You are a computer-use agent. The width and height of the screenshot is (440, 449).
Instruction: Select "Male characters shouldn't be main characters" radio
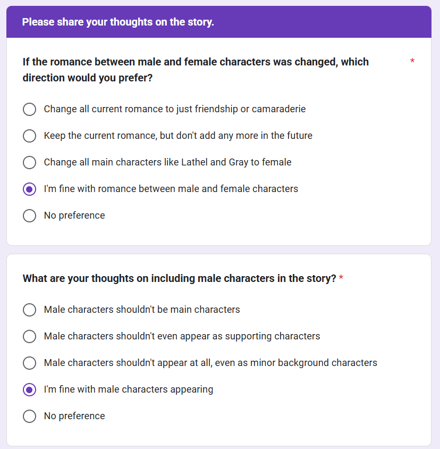[x=30, y=310]
